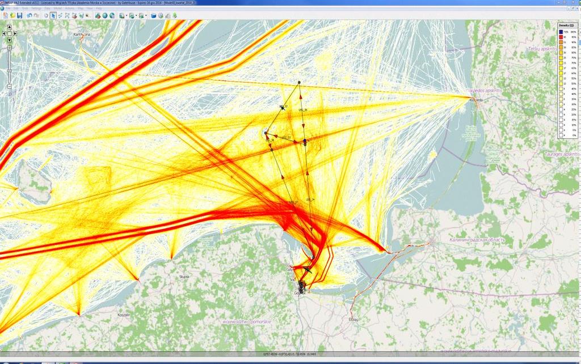Click the Open folder toolbar icon
The width and height of the screenshot is (581, 364).
(12, 15)
